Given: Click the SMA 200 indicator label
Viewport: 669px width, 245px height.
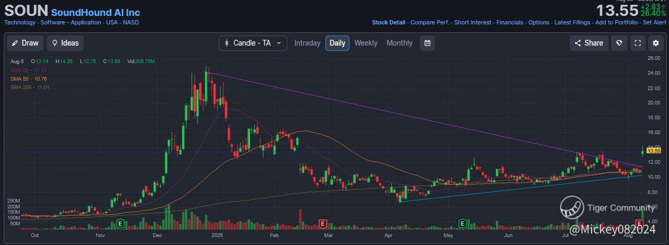Looking at the screenshot, I should 29,87.
